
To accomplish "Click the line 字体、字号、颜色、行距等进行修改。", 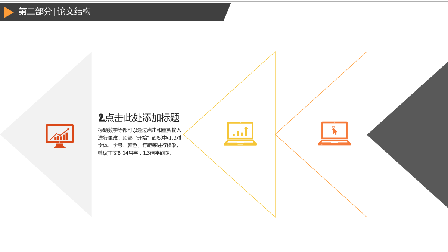I will pyautogui.click(x=139, y=145).
